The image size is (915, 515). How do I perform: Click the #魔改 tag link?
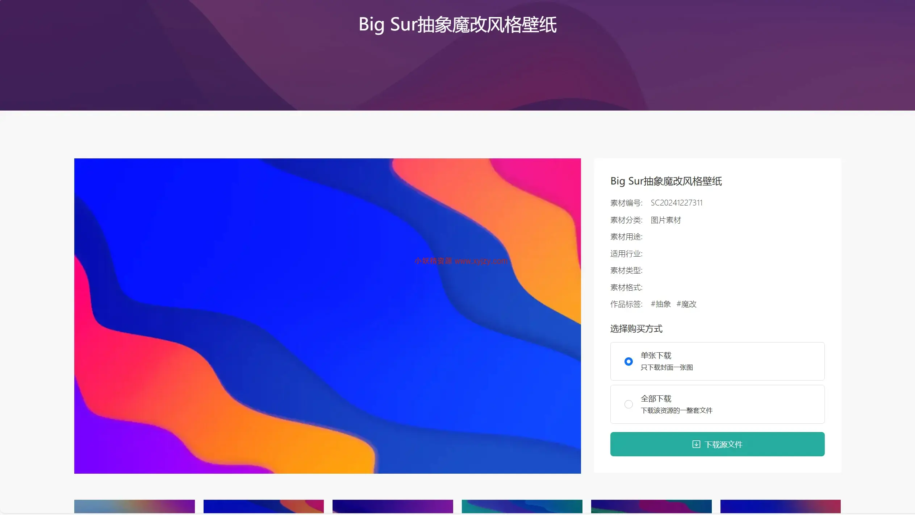click(687, 304)
